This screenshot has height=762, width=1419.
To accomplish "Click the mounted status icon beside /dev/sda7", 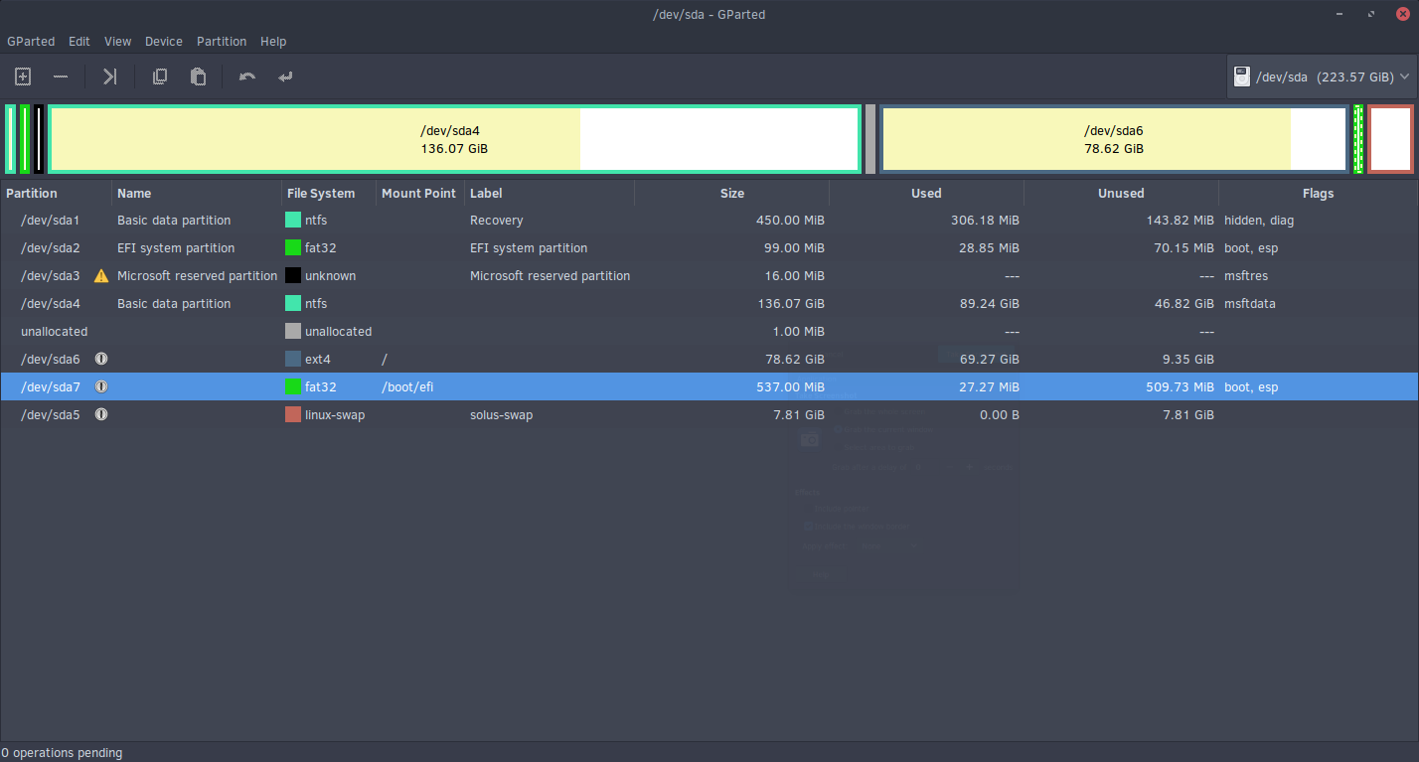I will (101, 386).
